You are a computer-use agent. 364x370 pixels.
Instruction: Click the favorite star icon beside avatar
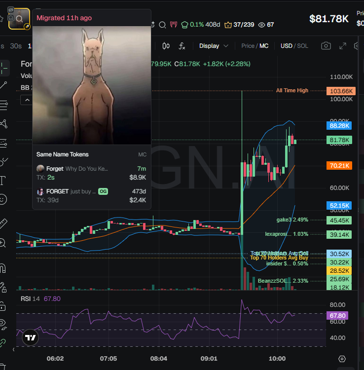pyautogui.click(x=1, y=19)
